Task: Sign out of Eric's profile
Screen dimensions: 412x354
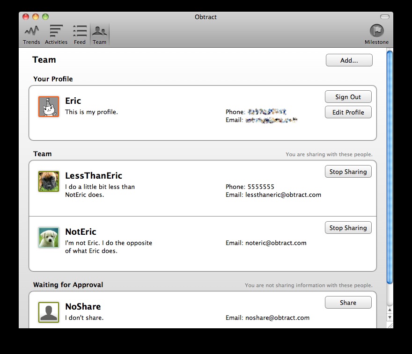Action: (x=348, y=97)
